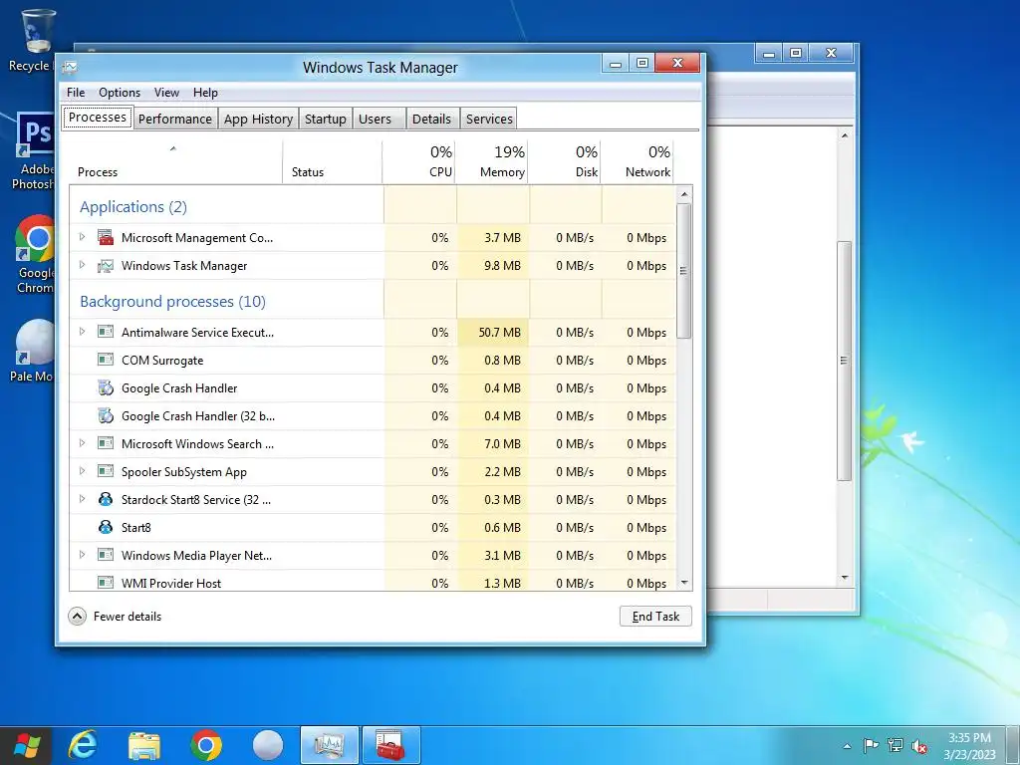Screen dimensions: 1020x765
Task: Switch to Task Manager taskbar button
Action: 329,745
